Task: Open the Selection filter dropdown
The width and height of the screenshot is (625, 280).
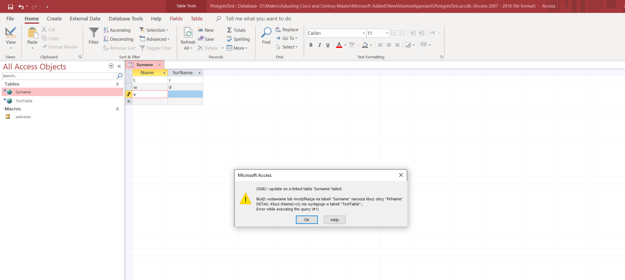Action: [x=154, y=30]
